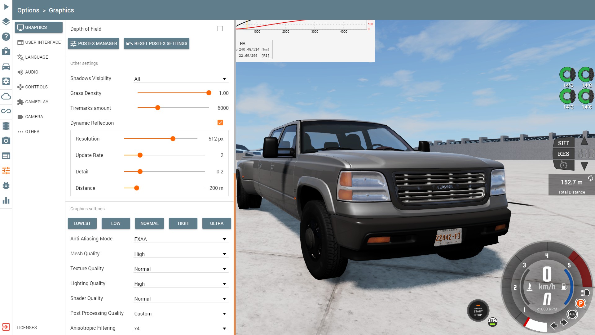Image resolution: width=595 pixels, height=335 pixels.
Task: Click the Grass Density slider handle
Action: coord(209,93)
